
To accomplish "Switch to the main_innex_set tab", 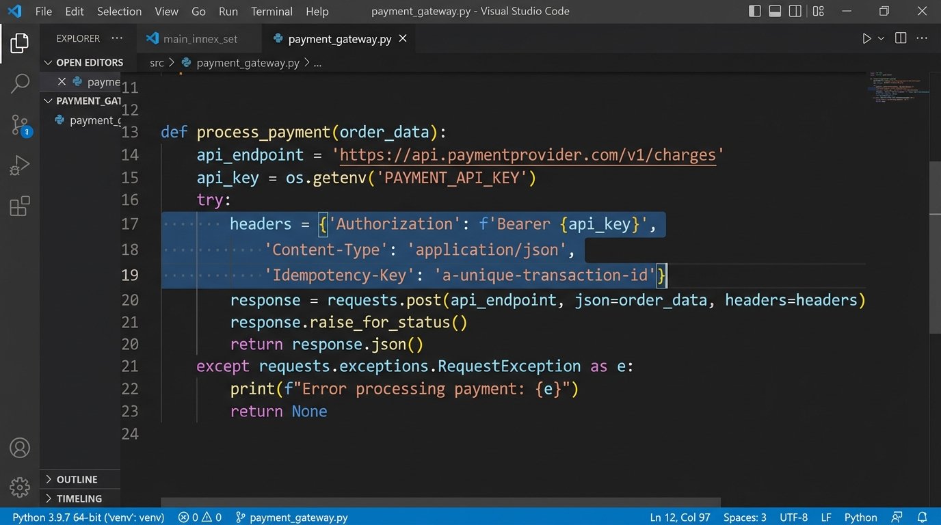I will pyautogui.click(x=200, y=39).
